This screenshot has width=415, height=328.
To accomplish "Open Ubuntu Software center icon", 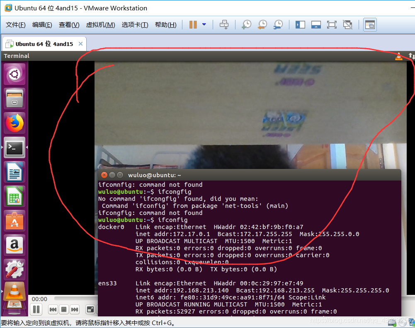I will pyautogui.click(x=14, y=221).
